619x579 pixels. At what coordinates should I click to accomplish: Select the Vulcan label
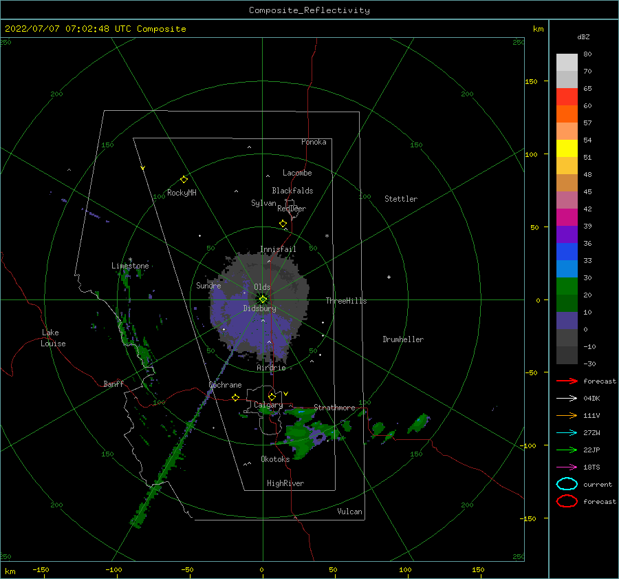349,512
